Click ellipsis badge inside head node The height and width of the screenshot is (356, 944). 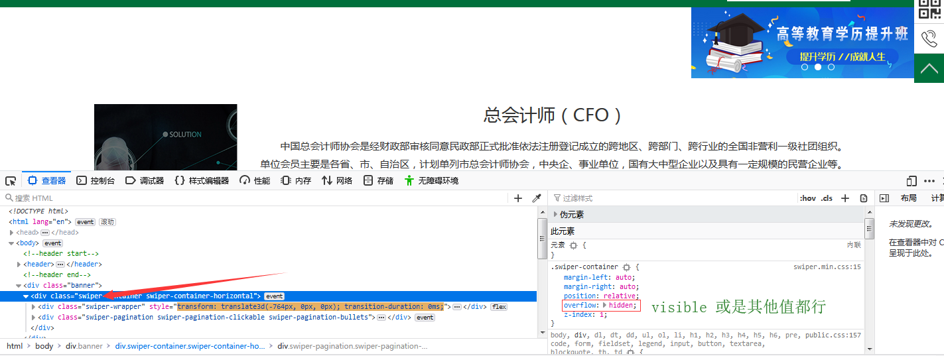[45, 233]
